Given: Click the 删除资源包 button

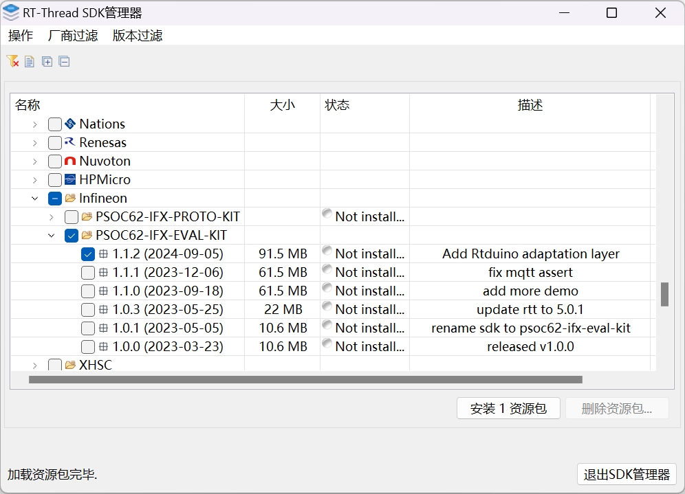Looking at the screenshot, I should [617, 409].
